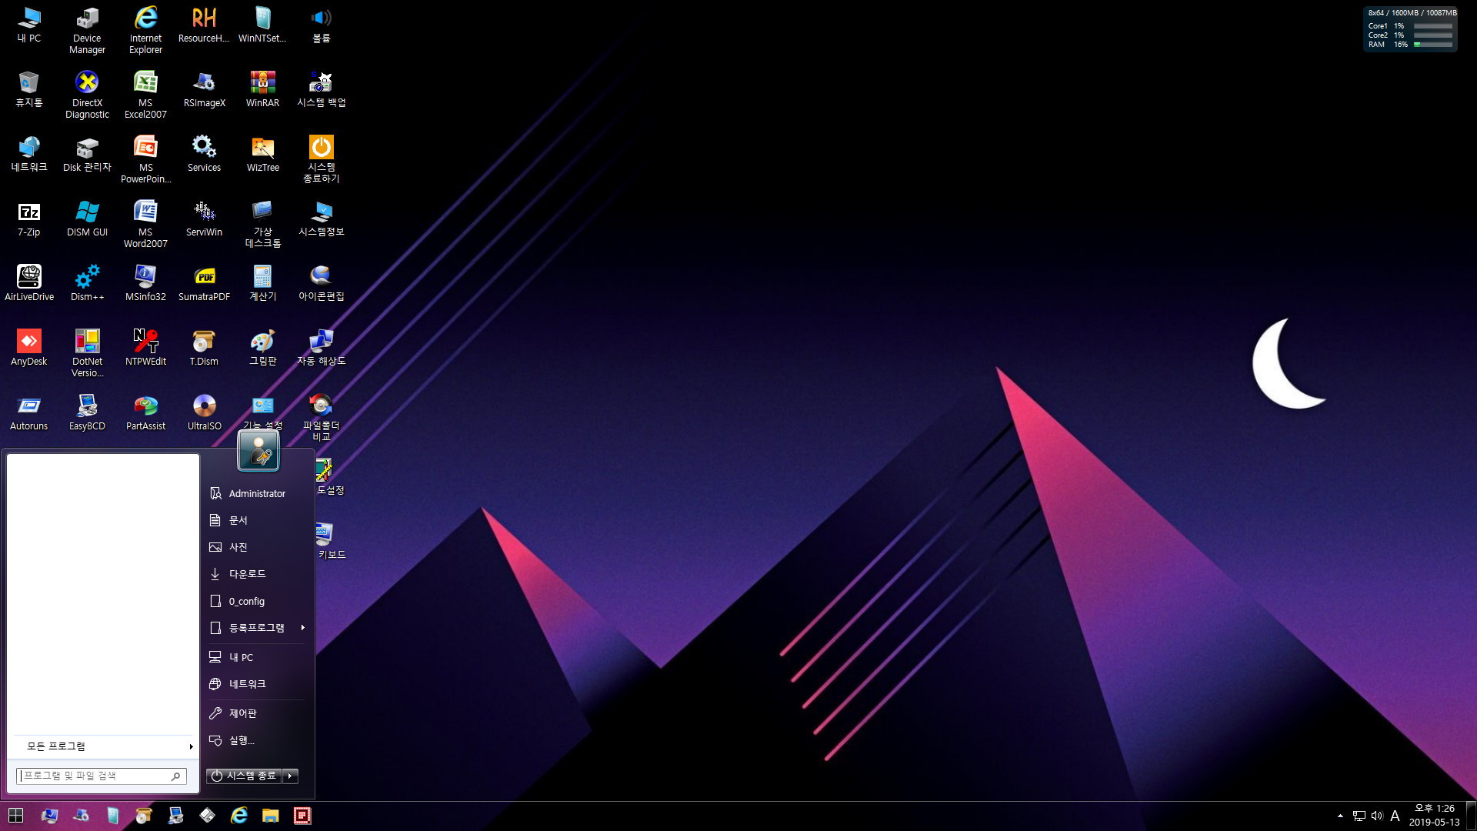
Task: Click the floppy disk taskbar icon
Action: click(207, 816)
